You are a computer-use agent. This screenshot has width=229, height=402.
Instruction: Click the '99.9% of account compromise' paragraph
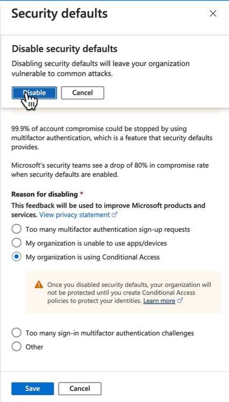112,138
